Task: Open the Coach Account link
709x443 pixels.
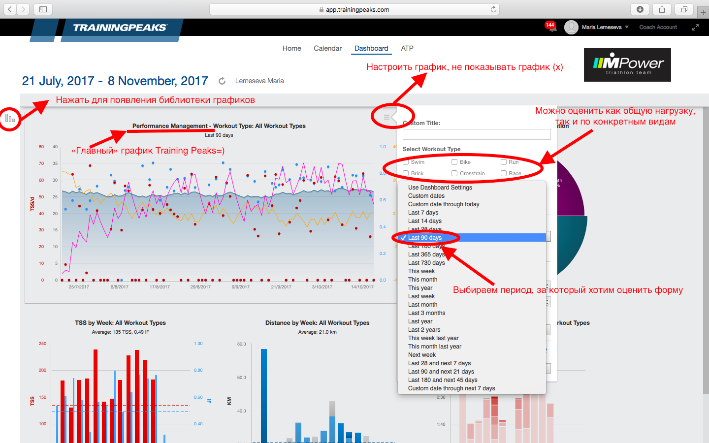Action: click(x=658, y=27)
